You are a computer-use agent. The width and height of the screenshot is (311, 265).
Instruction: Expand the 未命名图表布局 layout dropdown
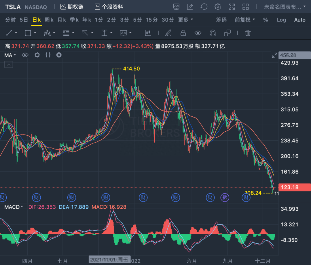click(x=285, y=7)
